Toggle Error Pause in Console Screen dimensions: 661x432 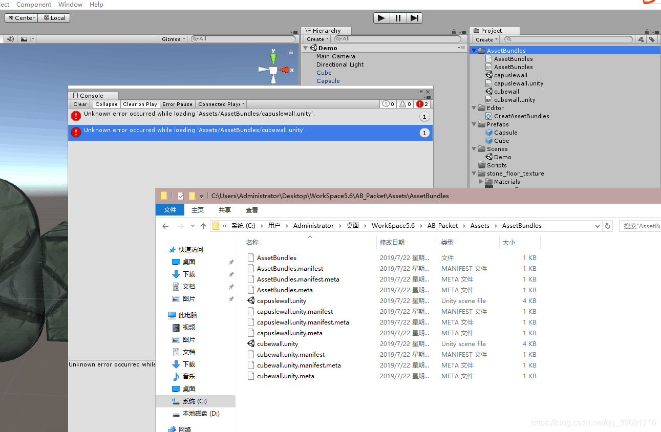[178, 104]
